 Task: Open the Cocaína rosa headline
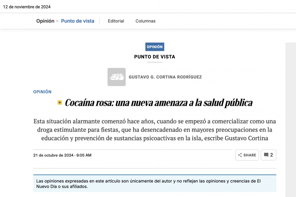[158, 103]
